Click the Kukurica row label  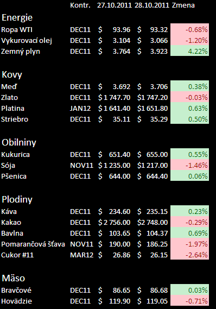15,154
